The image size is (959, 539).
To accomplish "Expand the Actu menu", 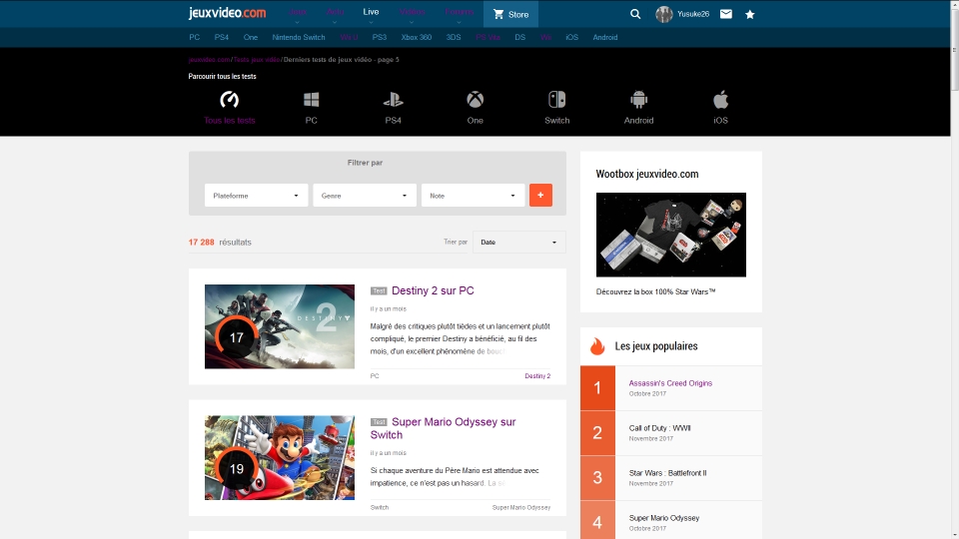I will (x=335, y=12).
